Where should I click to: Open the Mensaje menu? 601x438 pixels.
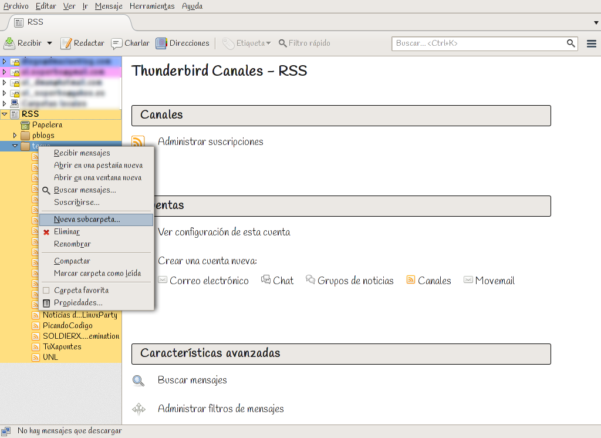point(109,6)
